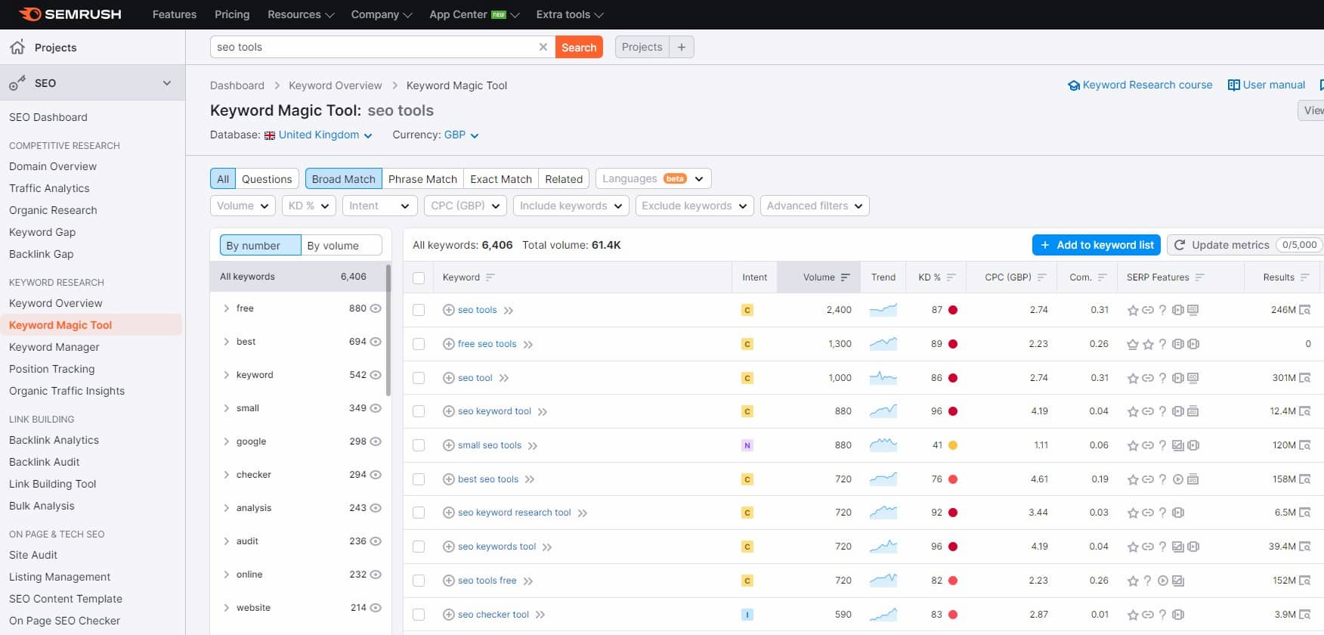Select the Questions tab
This screenshot has width=1324, height=635.
pyautogui.click(x=267, y=179)
